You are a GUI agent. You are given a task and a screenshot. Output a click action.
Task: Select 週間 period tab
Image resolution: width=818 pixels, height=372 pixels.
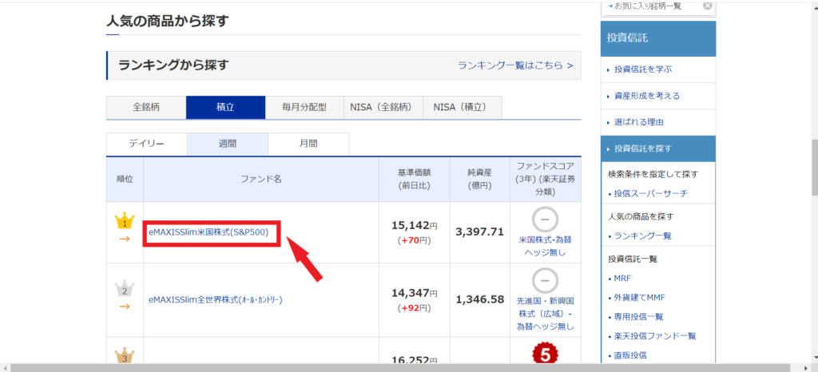click(x=228, y=144)
